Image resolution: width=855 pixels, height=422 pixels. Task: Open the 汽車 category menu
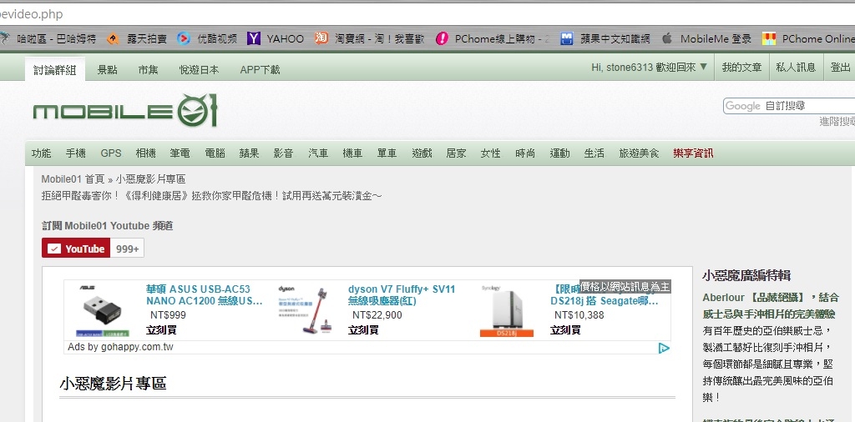coord(318,153)
